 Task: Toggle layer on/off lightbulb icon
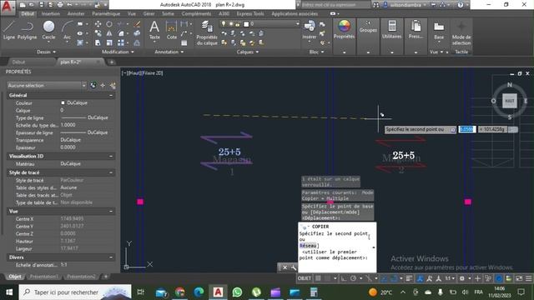[x=224, y=24]
